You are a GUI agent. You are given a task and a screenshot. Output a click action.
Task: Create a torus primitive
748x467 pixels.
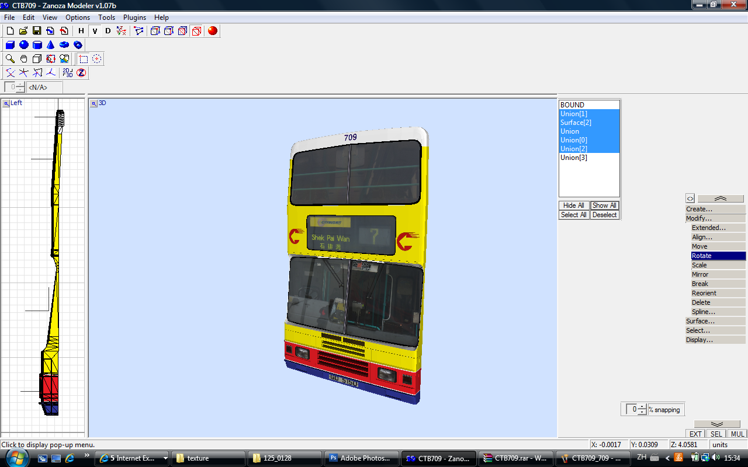click(64, 45)
